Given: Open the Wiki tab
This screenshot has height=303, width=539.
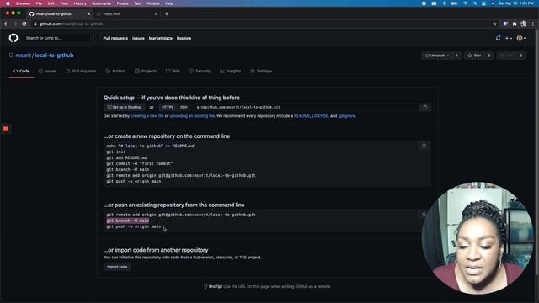Looking at the screenshot, I should [x=173, y=71].
